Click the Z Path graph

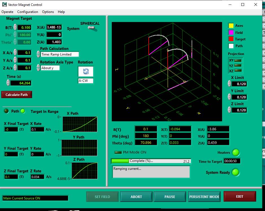point(85,171)
